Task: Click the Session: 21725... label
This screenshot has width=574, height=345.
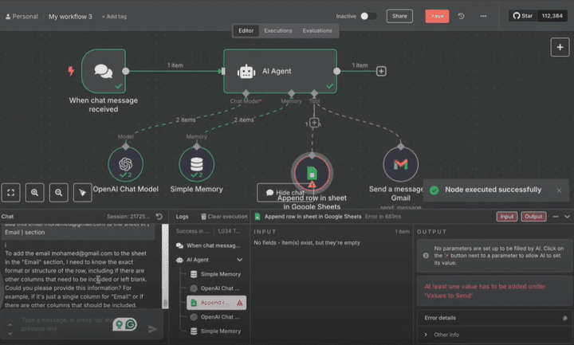Action: tap(128, 217)
